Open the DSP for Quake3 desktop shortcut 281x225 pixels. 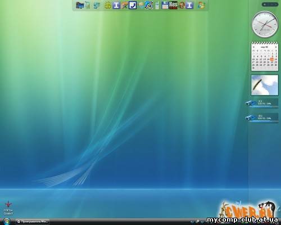tap(8, 208)
